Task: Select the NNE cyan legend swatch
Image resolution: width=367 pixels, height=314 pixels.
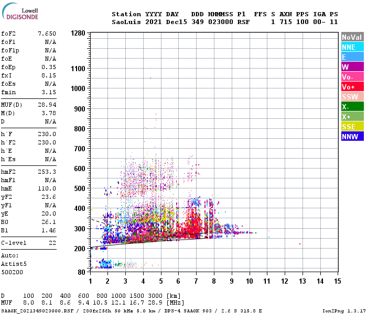Action: (x=352, y=47)
